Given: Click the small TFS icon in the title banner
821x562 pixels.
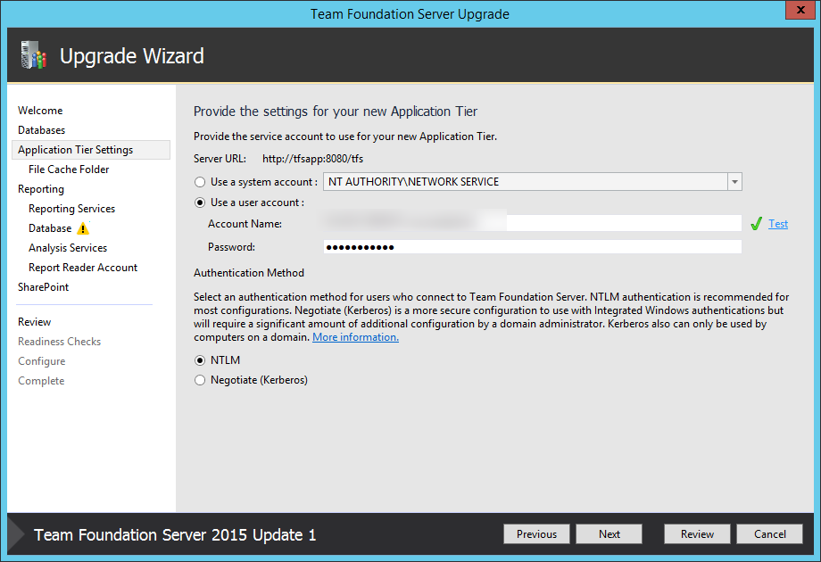Looking at the screenshot, I should pyautogui.click(x=34, y=54).
